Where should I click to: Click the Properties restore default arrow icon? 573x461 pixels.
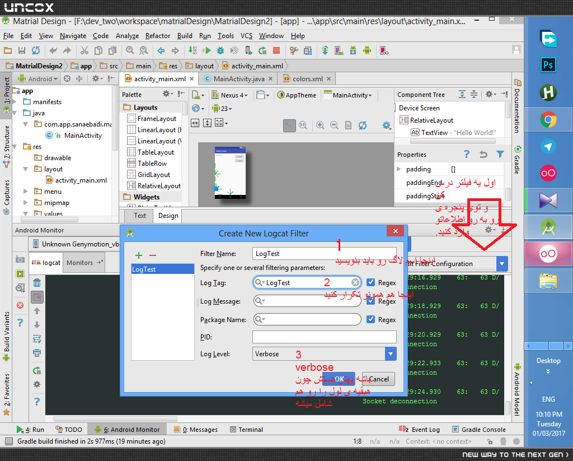click(483, 154)
